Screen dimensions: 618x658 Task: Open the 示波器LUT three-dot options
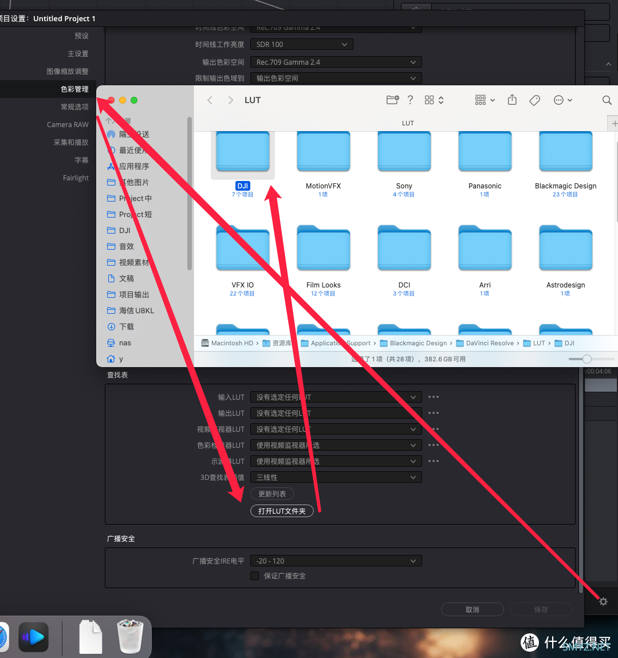click(433, 461)
